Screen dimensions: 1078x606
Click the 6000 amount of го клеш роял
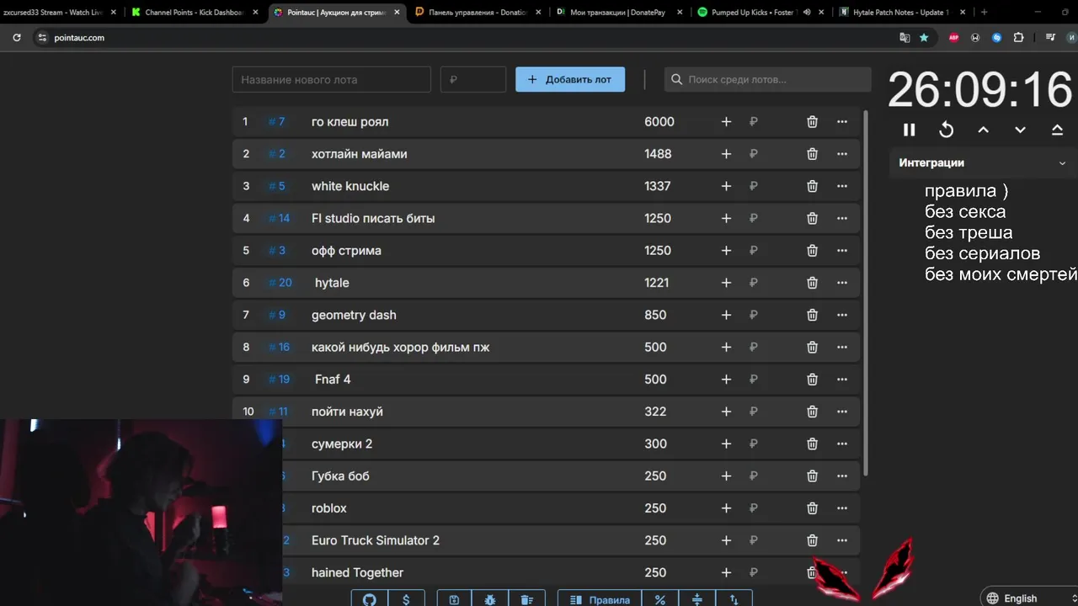coord(659,121)
